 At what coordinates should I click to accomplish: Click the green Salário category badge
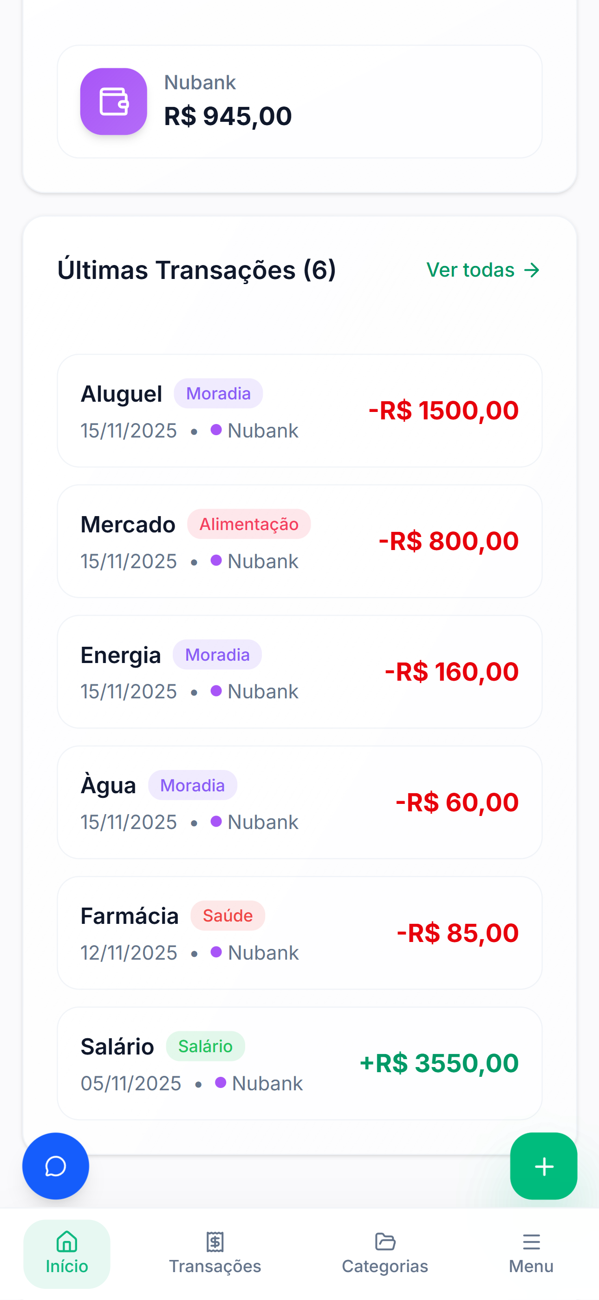(205, 1046)
